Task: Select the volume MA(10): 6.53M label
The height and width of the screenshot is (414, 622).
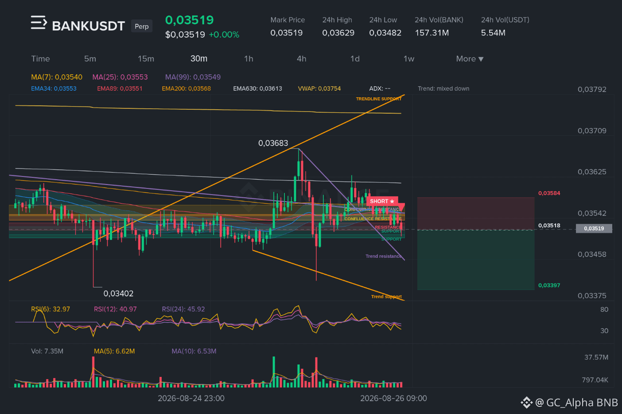Action: pyautogui.click(x=194, y=351)
